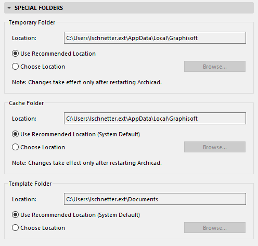Viewport: 258px width, 246px height.
Task: Click the Template Folder group title
Action: [30, 184]
